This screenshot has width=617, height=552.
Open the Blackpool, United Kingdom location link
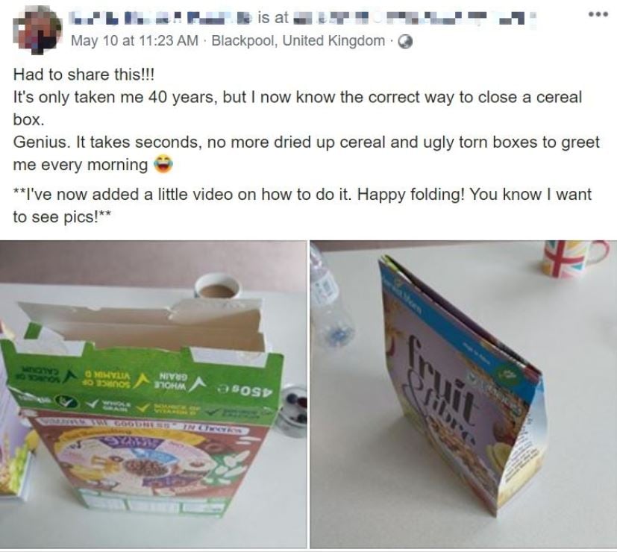pyautogui.click(x=298, y=40)
